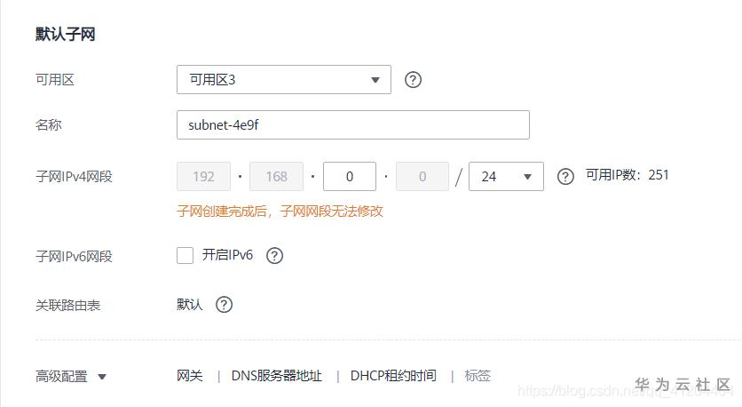Select the 标签 tag option
Viewport: 742px width, 407px height.
[478, 376]
